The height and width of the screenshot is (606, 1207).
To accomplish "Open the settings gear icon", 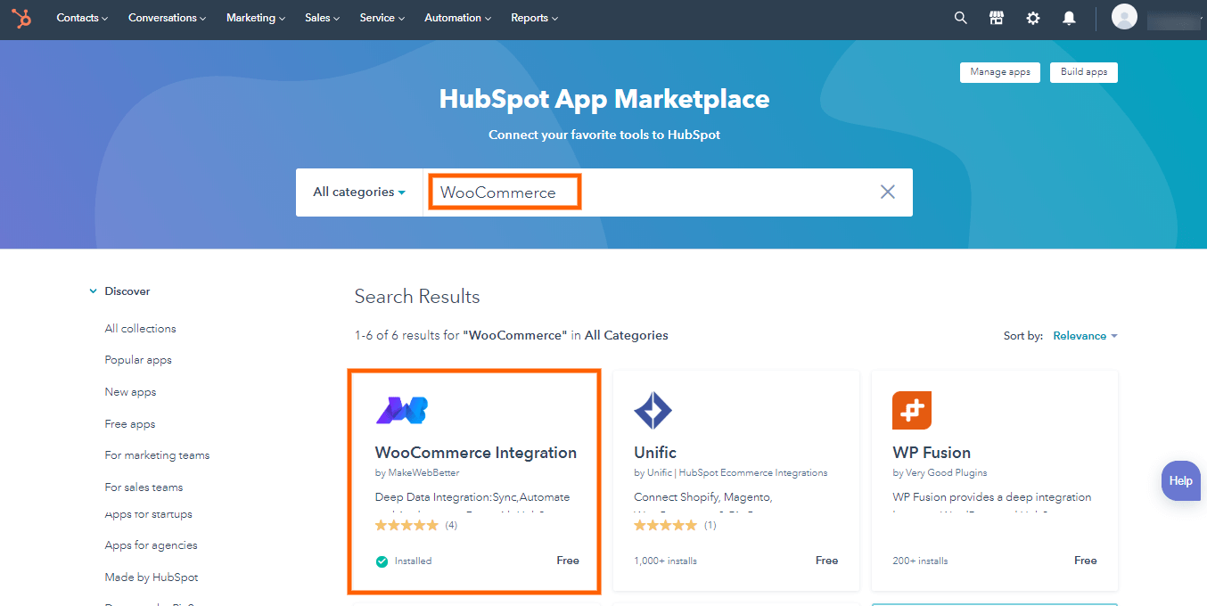I will 1033,18.
